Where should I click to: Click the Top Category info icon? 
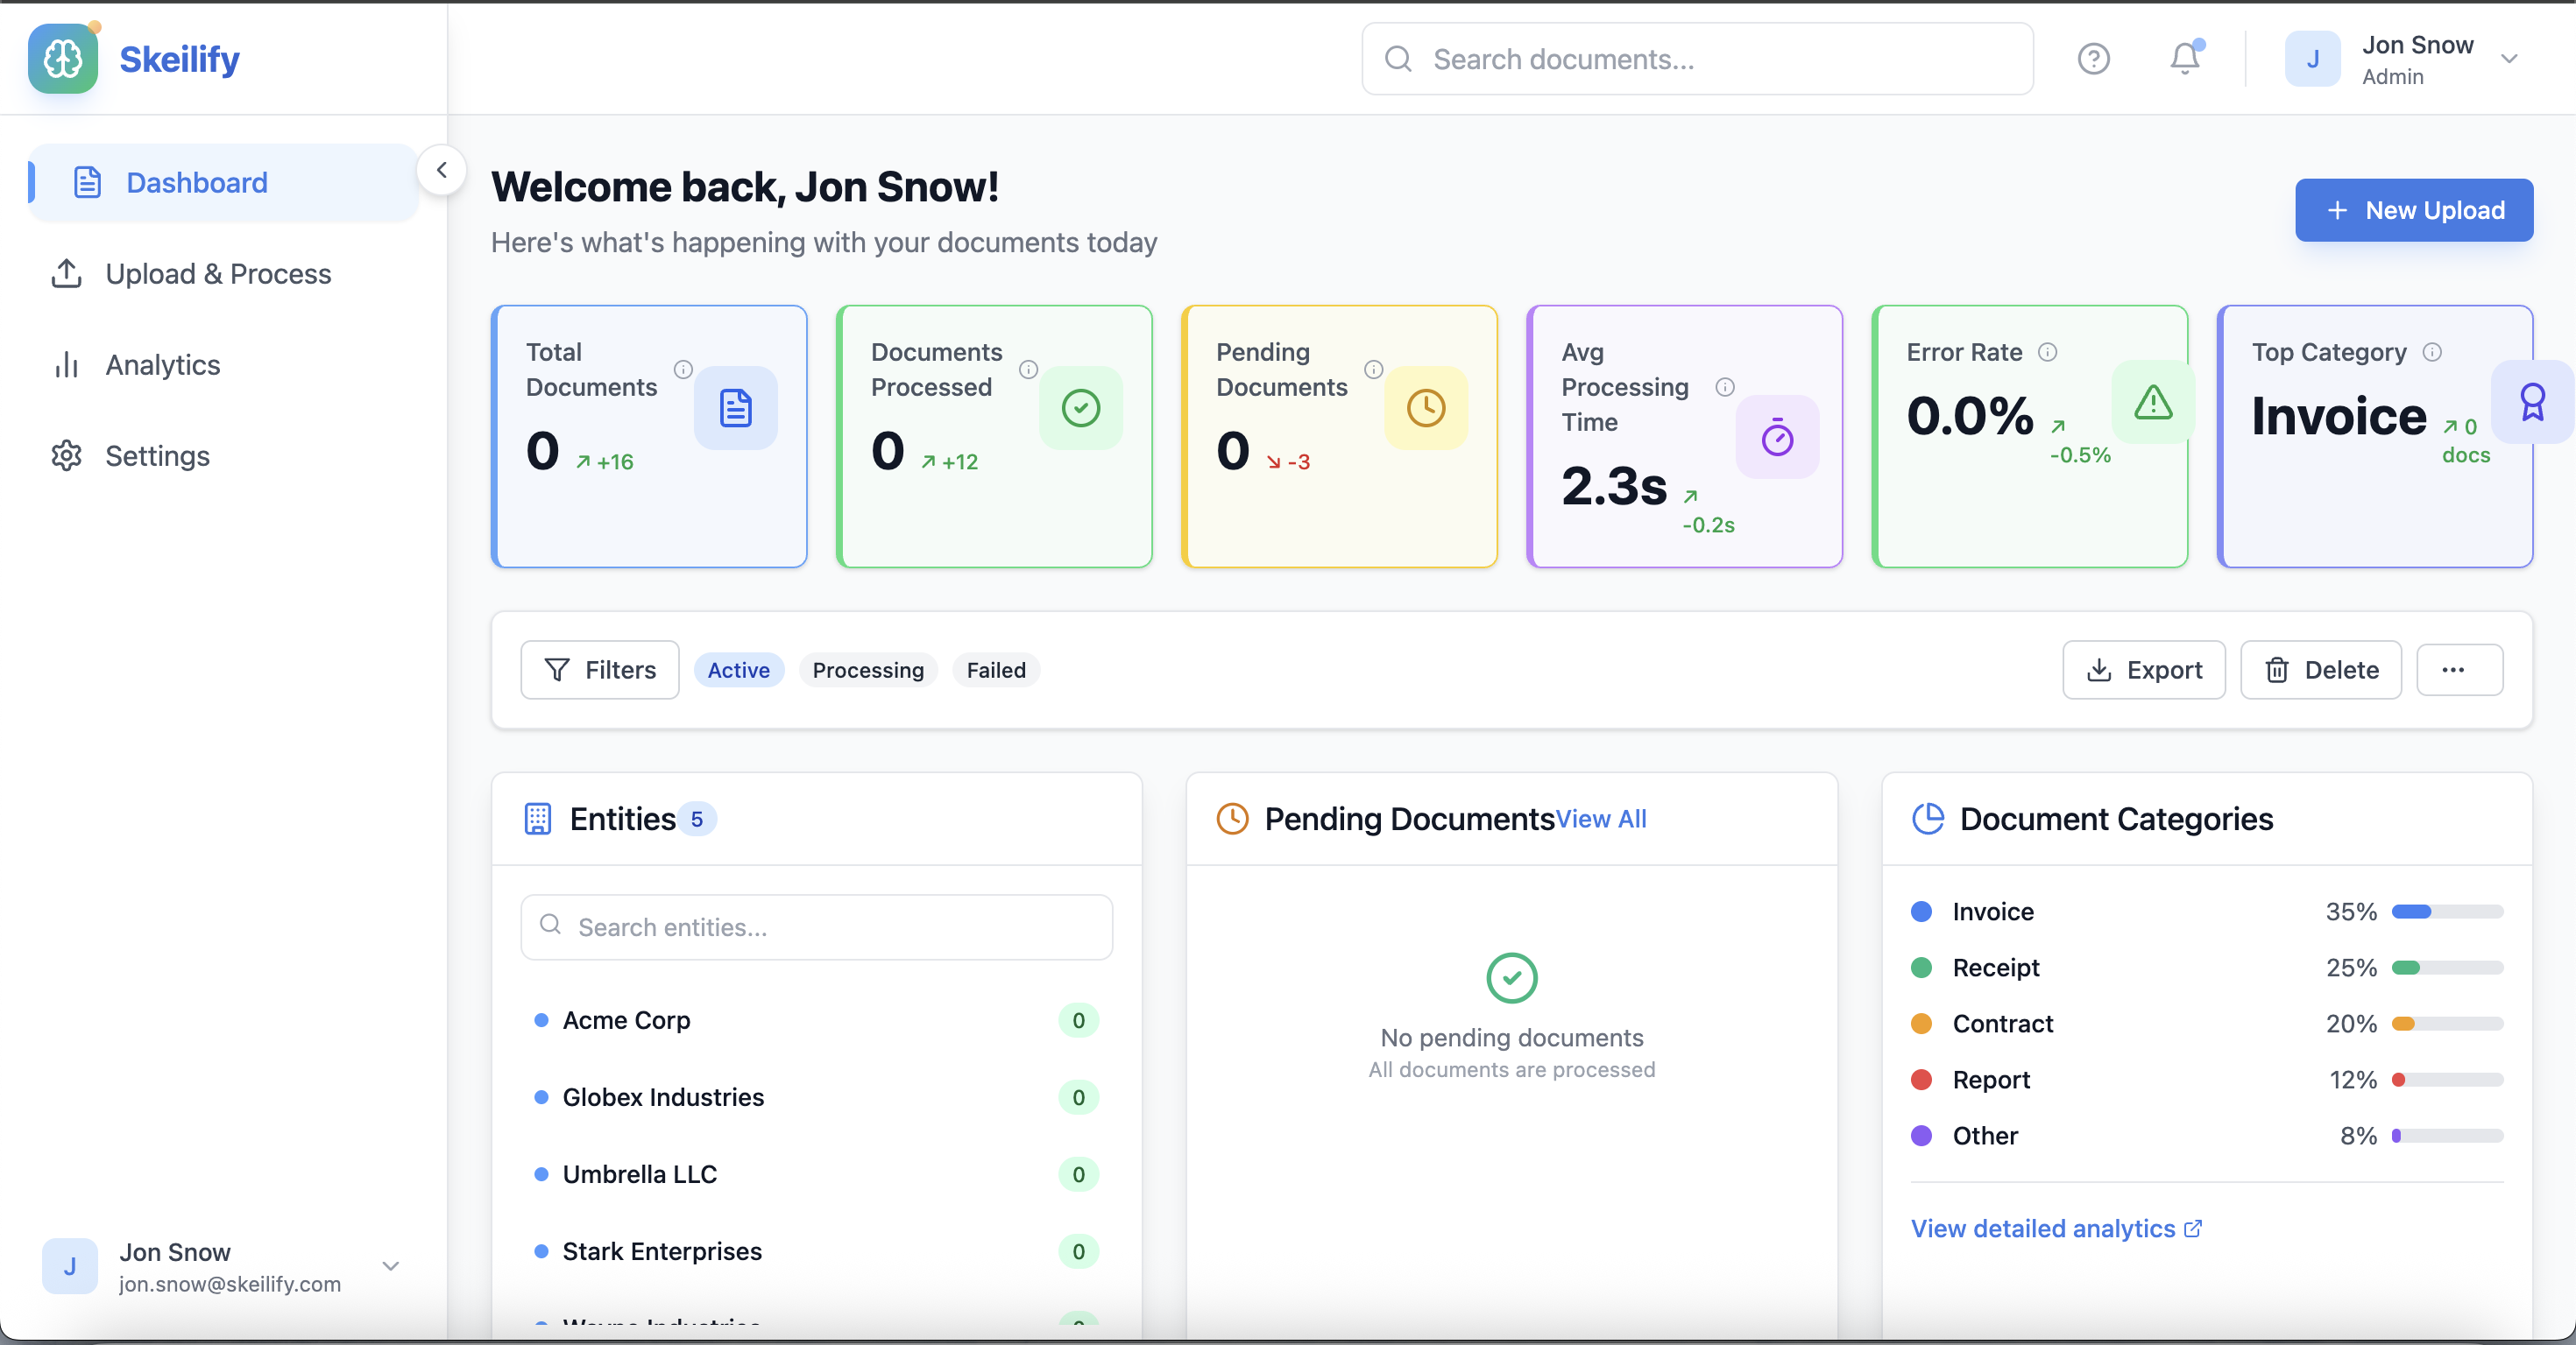click(2432, 352)
